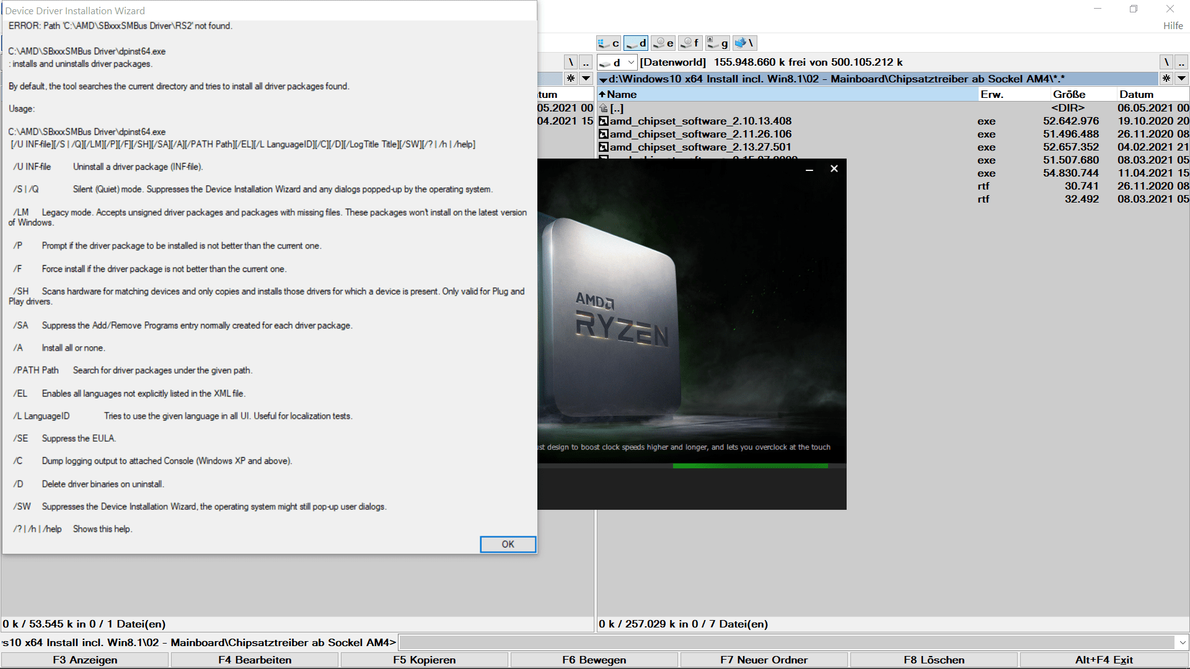This screenshot has height=669, width=1190.
Task: Switch to drive f button
Action: point(690,43)
